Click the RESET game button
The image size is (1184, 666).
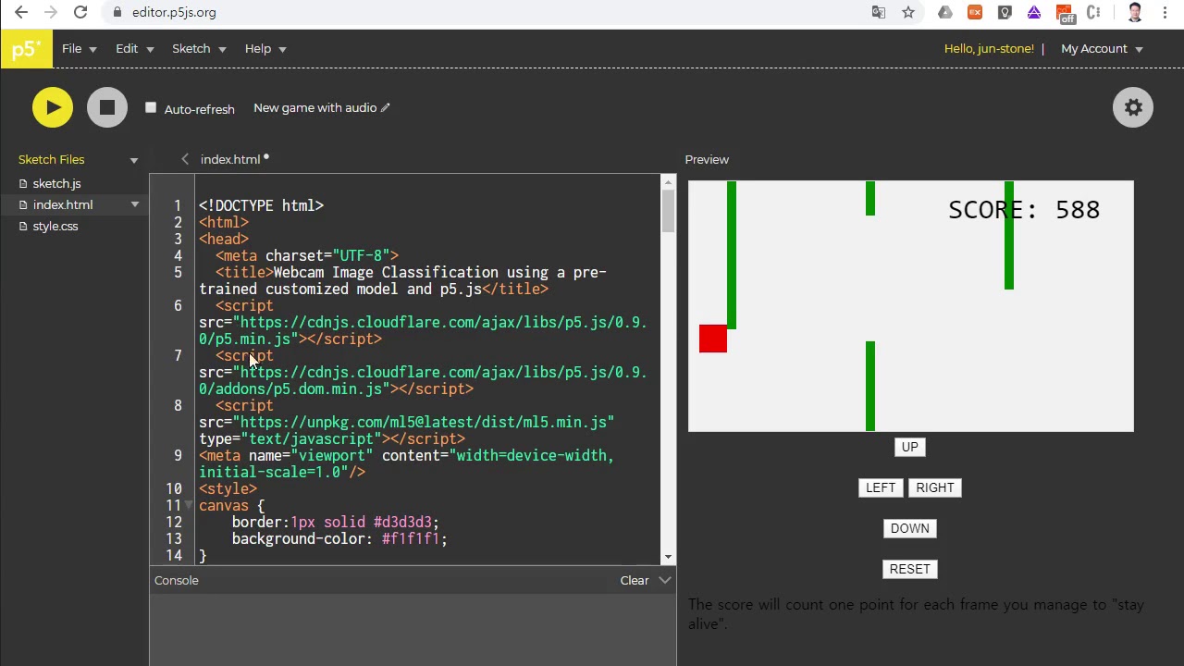[910, 569]
